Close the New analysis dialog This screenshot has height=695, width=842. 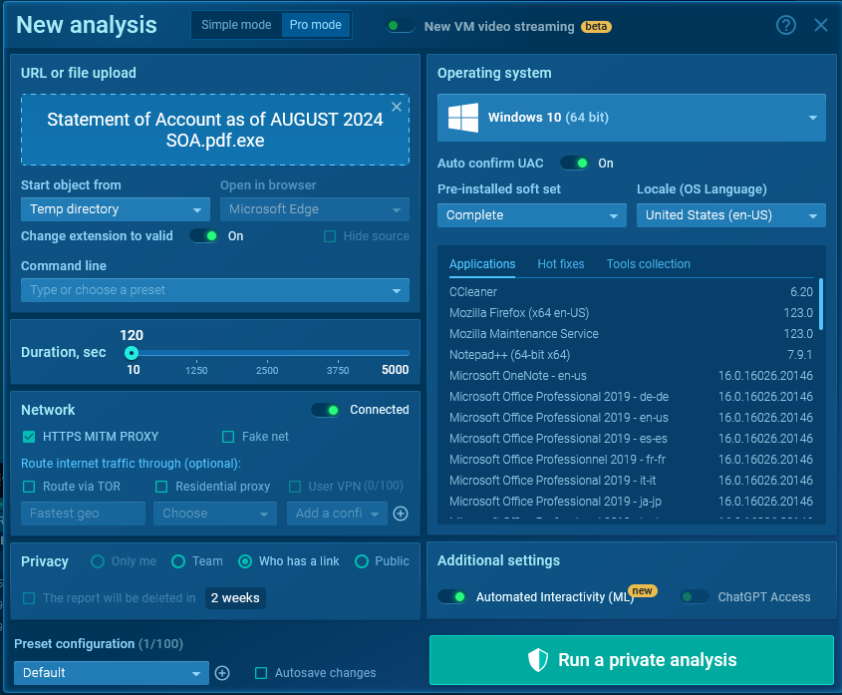(821, 25)
